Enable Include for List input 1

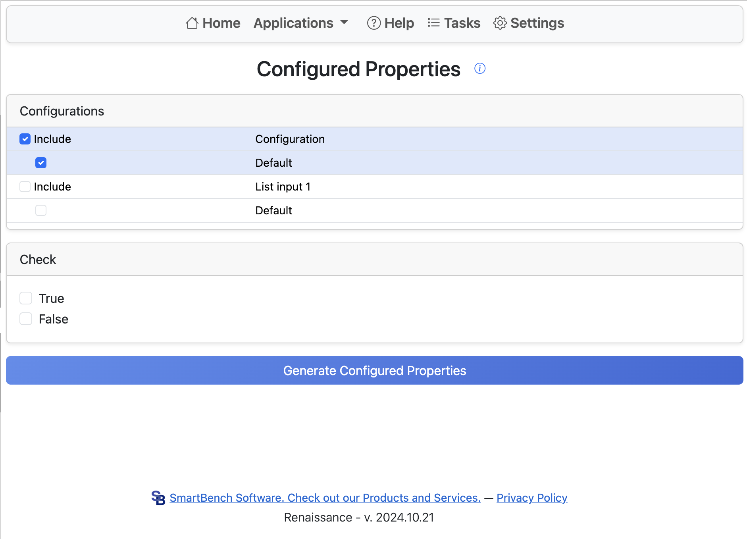pyautogui.click(x=25, y=187)
